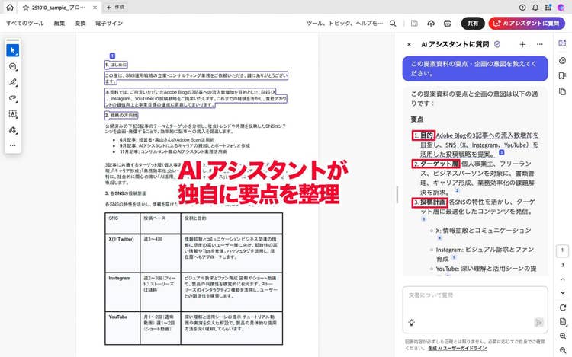Choose the highlighter pen tool
The image size is (572, 357).
(12, 82)
